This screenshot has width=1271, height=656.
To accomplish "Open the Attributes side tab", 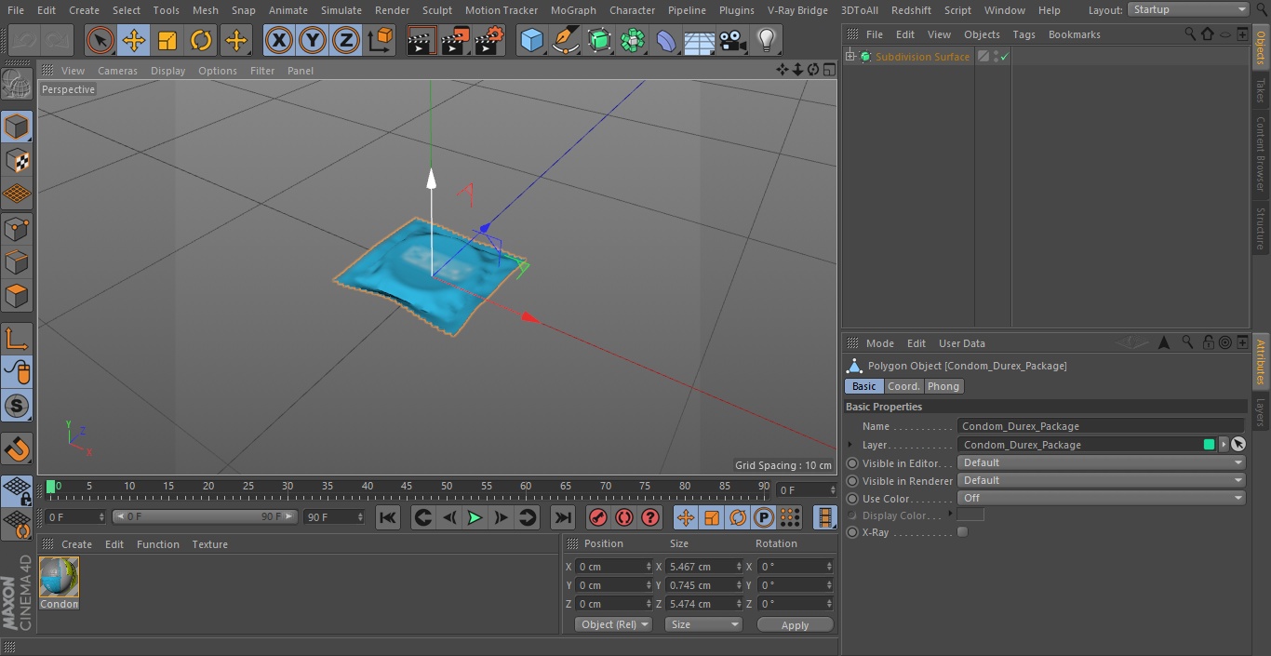I will (1261, 361).
